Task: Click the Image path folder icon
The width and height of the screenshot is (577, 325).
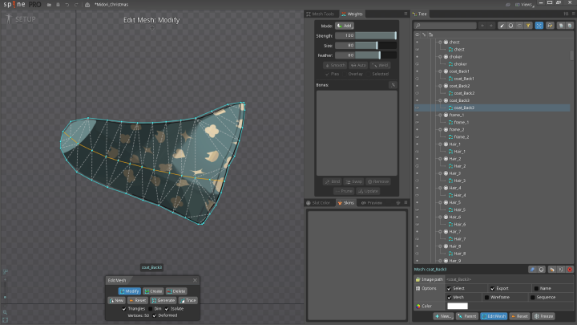Action: coord(418,279)
